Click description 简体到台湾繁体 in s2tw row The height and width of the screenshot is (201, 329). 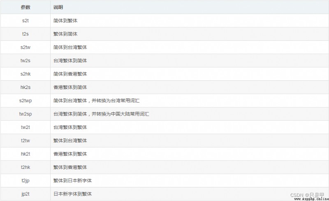point(70,47)
